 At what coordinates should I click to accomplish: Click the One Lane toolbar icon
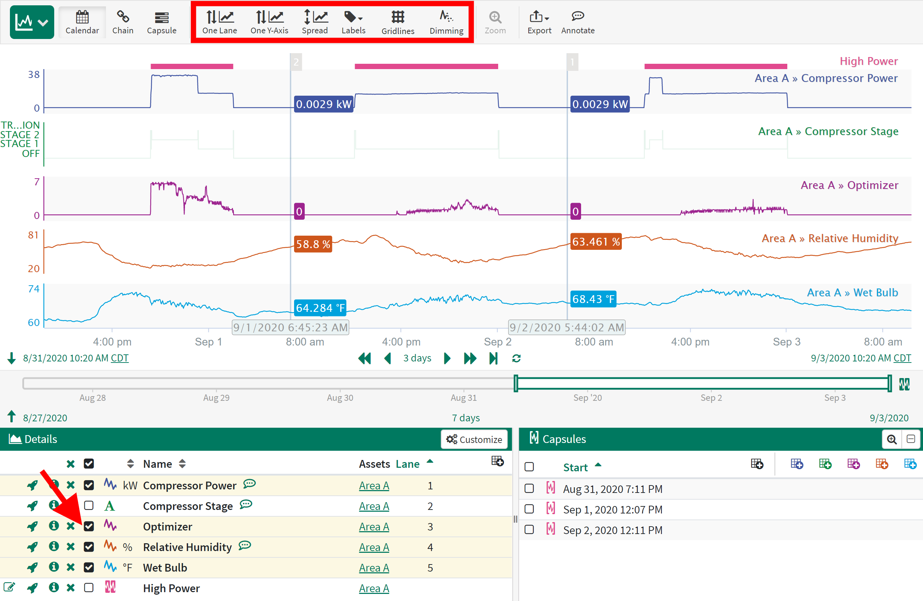[x=220, y=22]
